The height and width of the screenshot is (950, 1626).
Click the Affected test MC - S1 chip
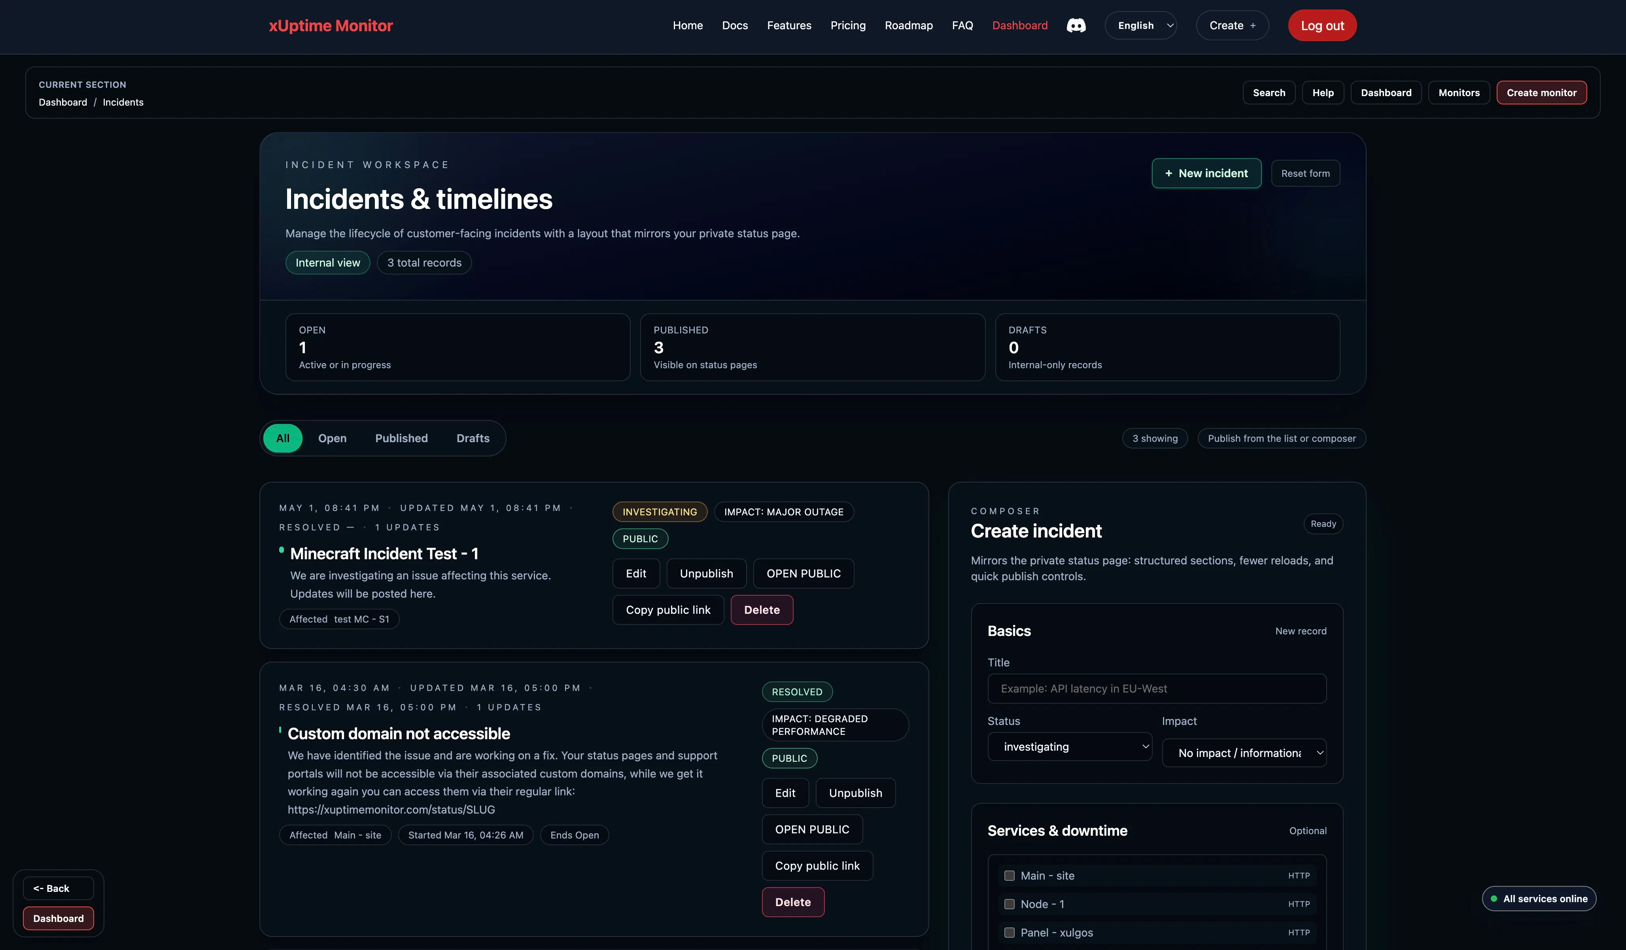(339, 619)
